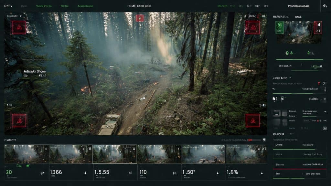The image size is (331, 186).
Task: Switch to the SAAL tab
Action: pos(298,16)
